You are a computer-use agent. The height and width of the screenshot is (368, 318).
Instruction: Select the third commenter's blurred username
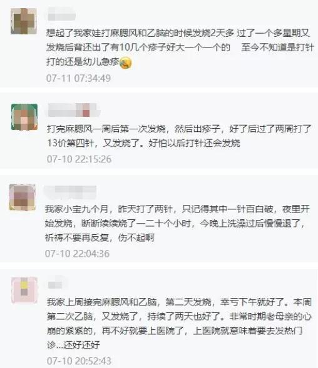[71, 192]
